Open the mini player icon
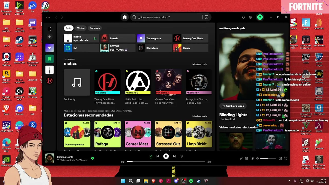329x185 pixels. point(280,159)
